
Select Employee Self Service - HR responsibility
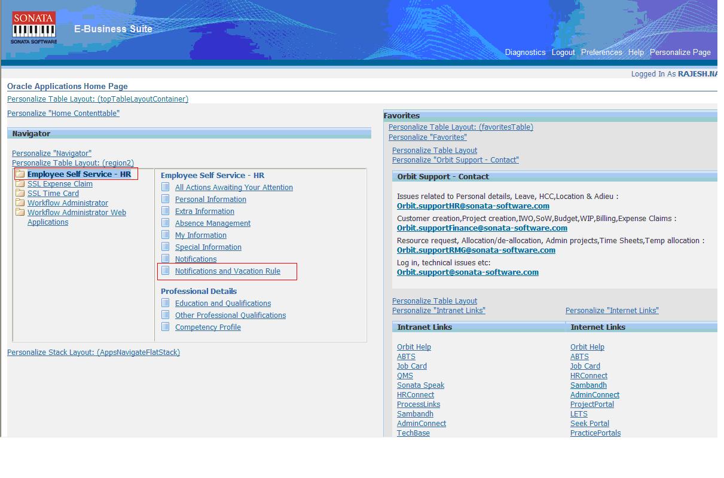pos(79,174)
